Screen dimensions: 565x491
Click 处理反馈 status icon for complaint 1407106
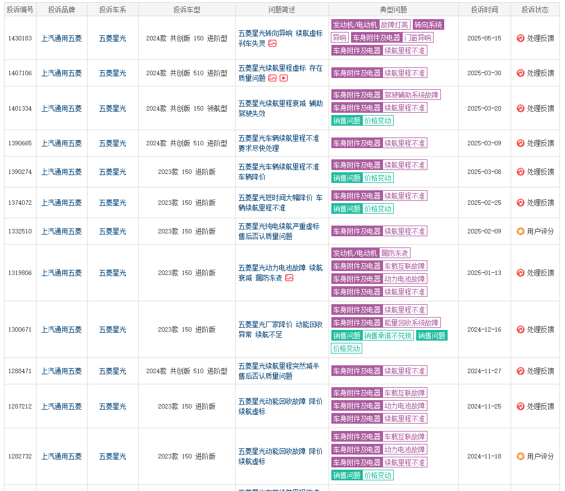pyautogui.click(x=520, y=73)
